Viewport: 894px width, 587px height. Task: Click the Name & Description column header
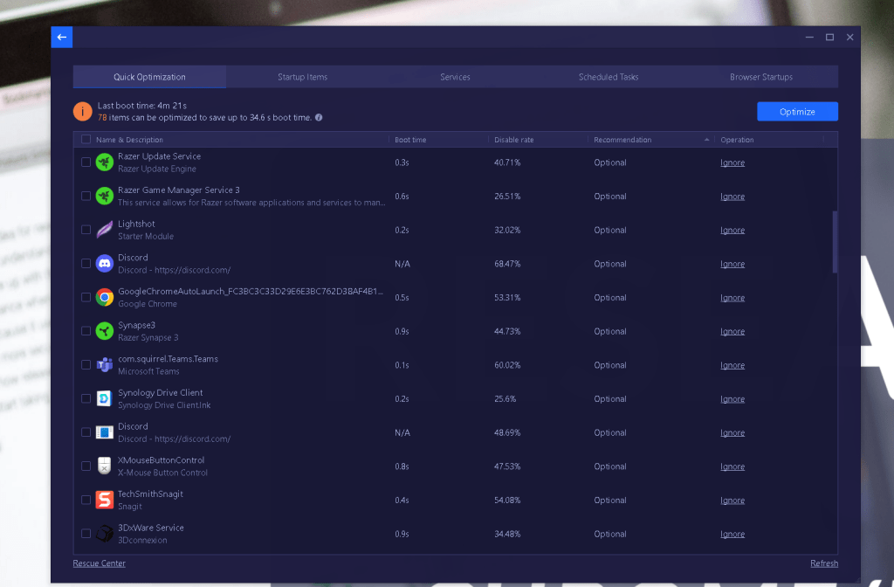[129, 140]
